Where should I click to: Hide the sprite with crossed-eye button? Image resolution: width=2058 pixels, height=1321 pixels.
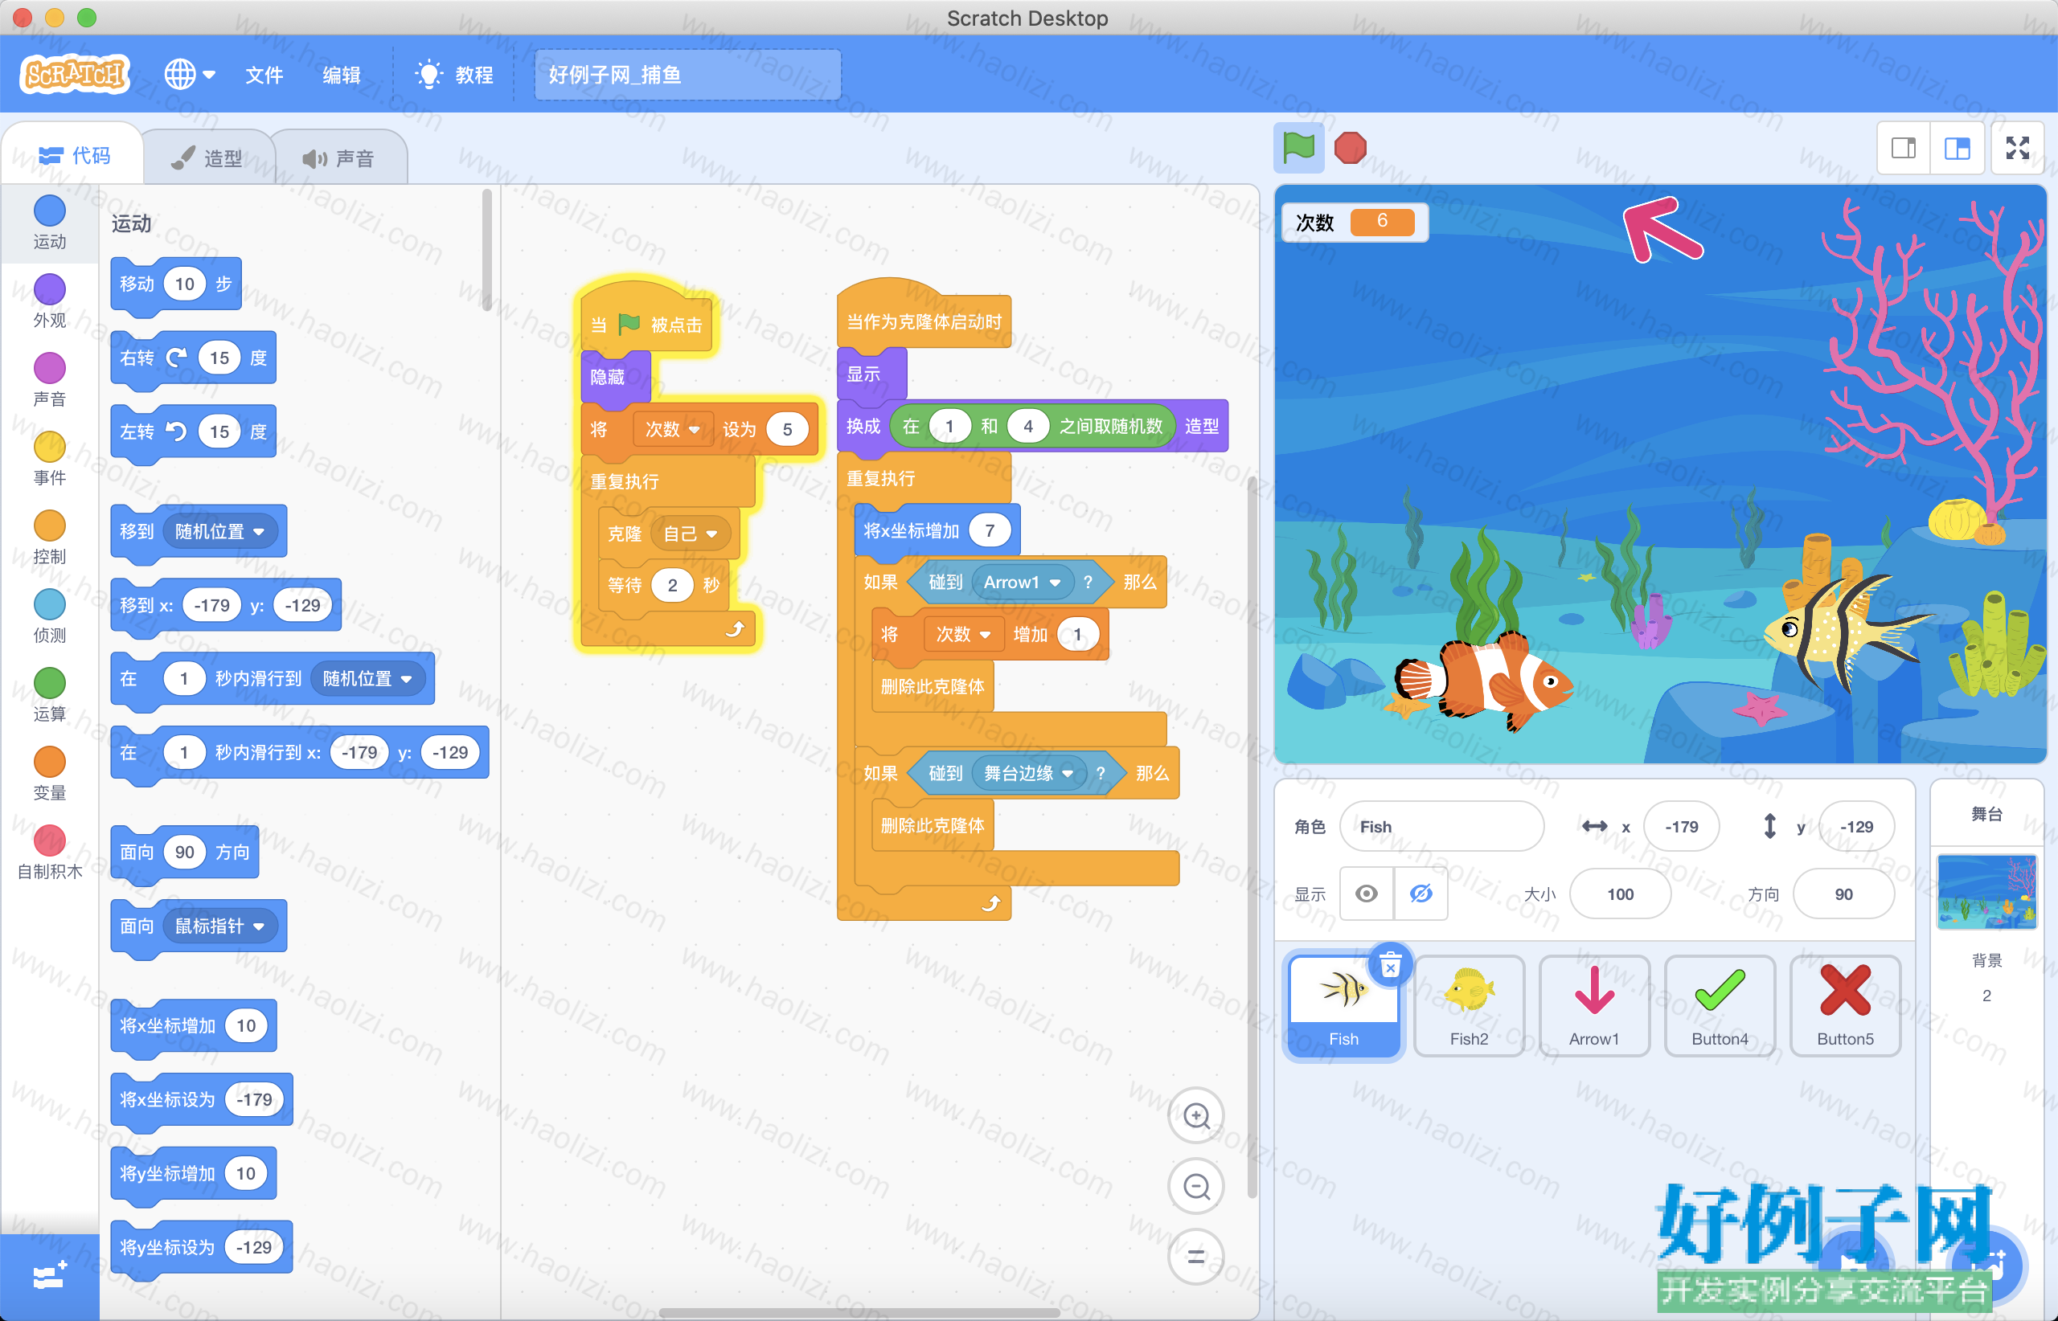pos(1421,894)
